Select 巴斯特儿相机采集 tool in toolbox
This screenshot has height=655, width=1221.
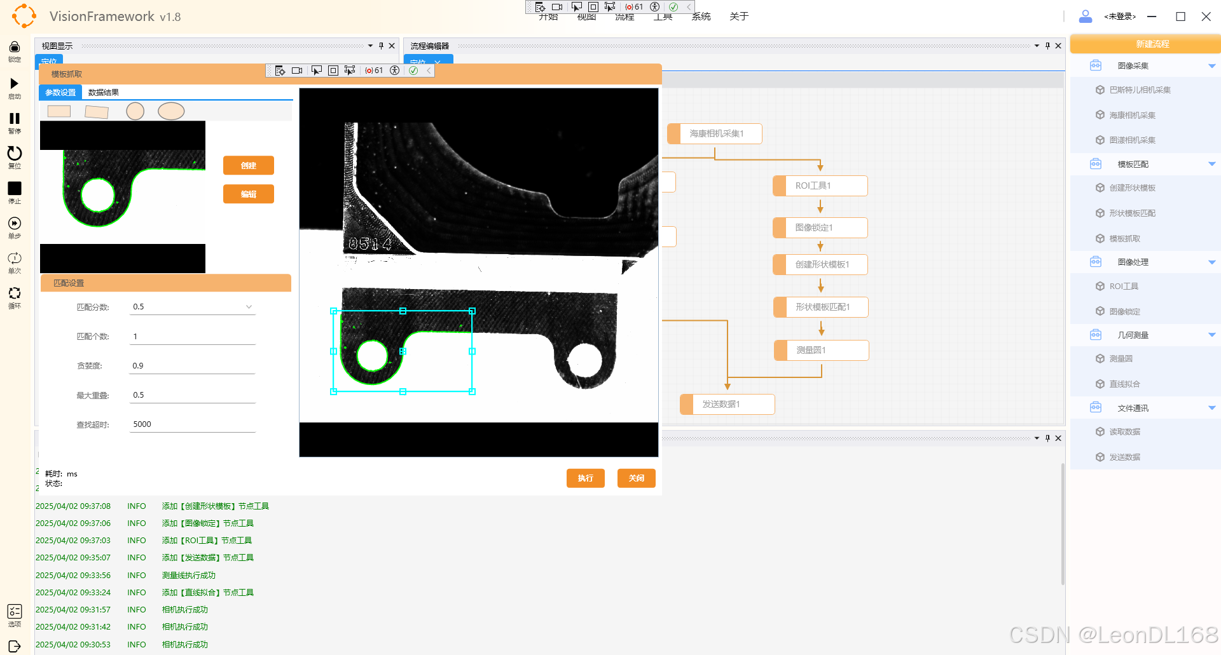pos(1140,90)
